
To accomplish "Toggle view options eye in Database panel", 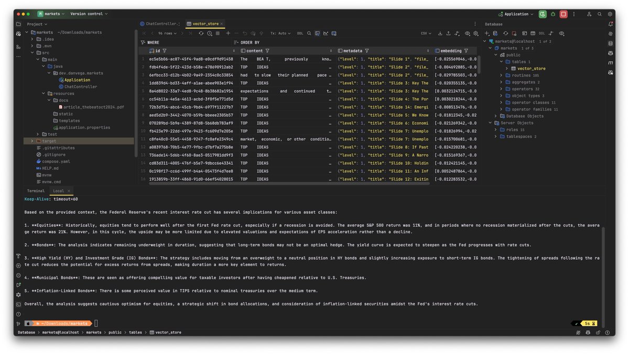I will coord(561,34).
